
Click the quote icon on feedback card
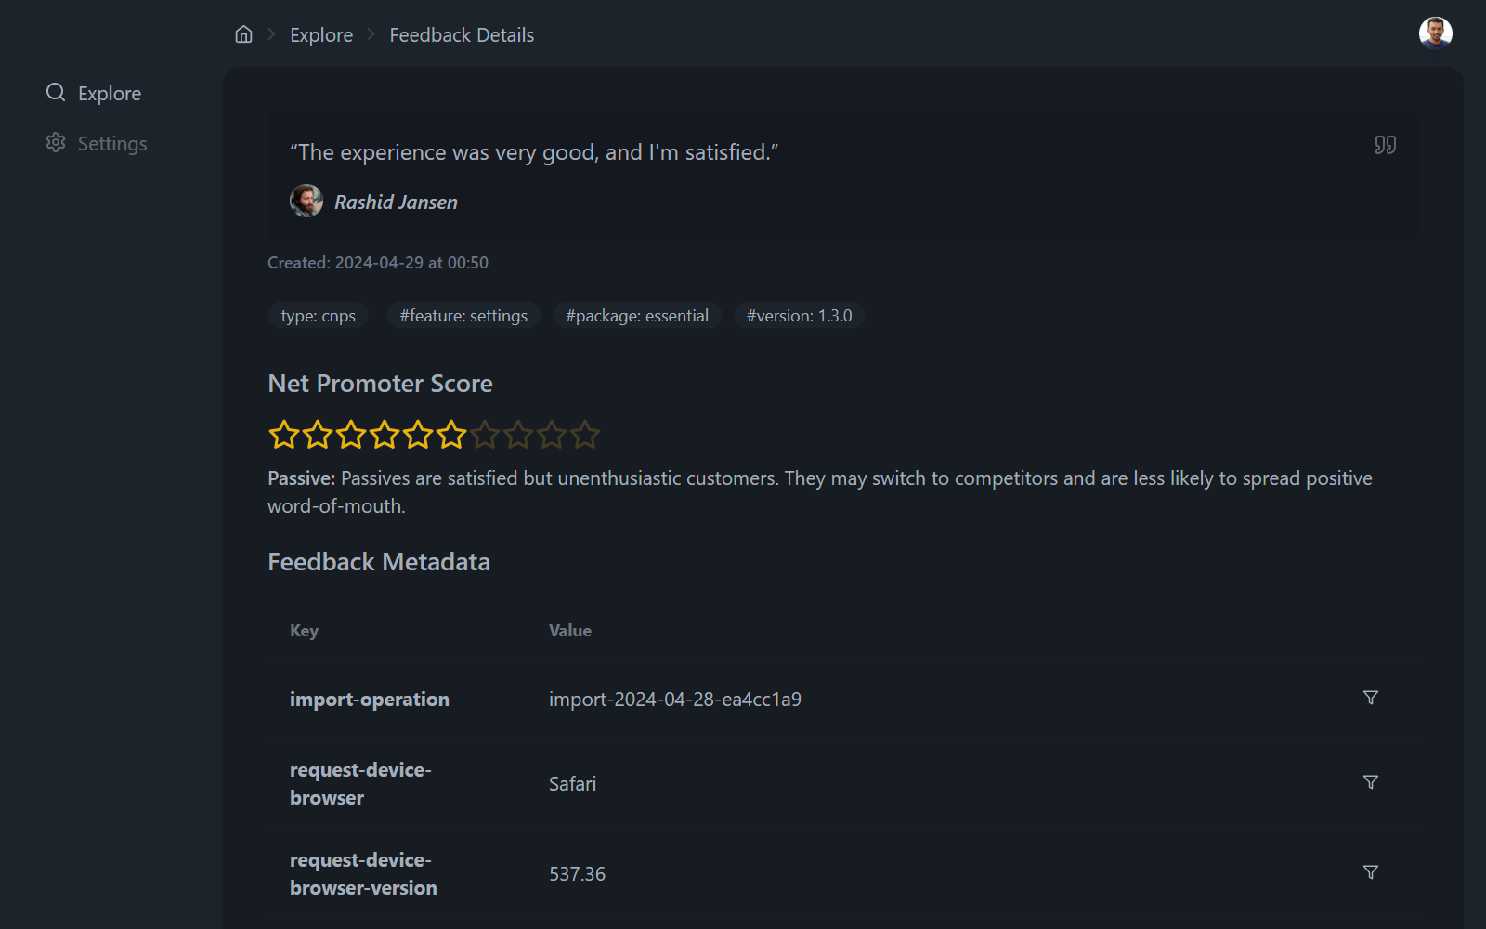(x=1385, y=145)
